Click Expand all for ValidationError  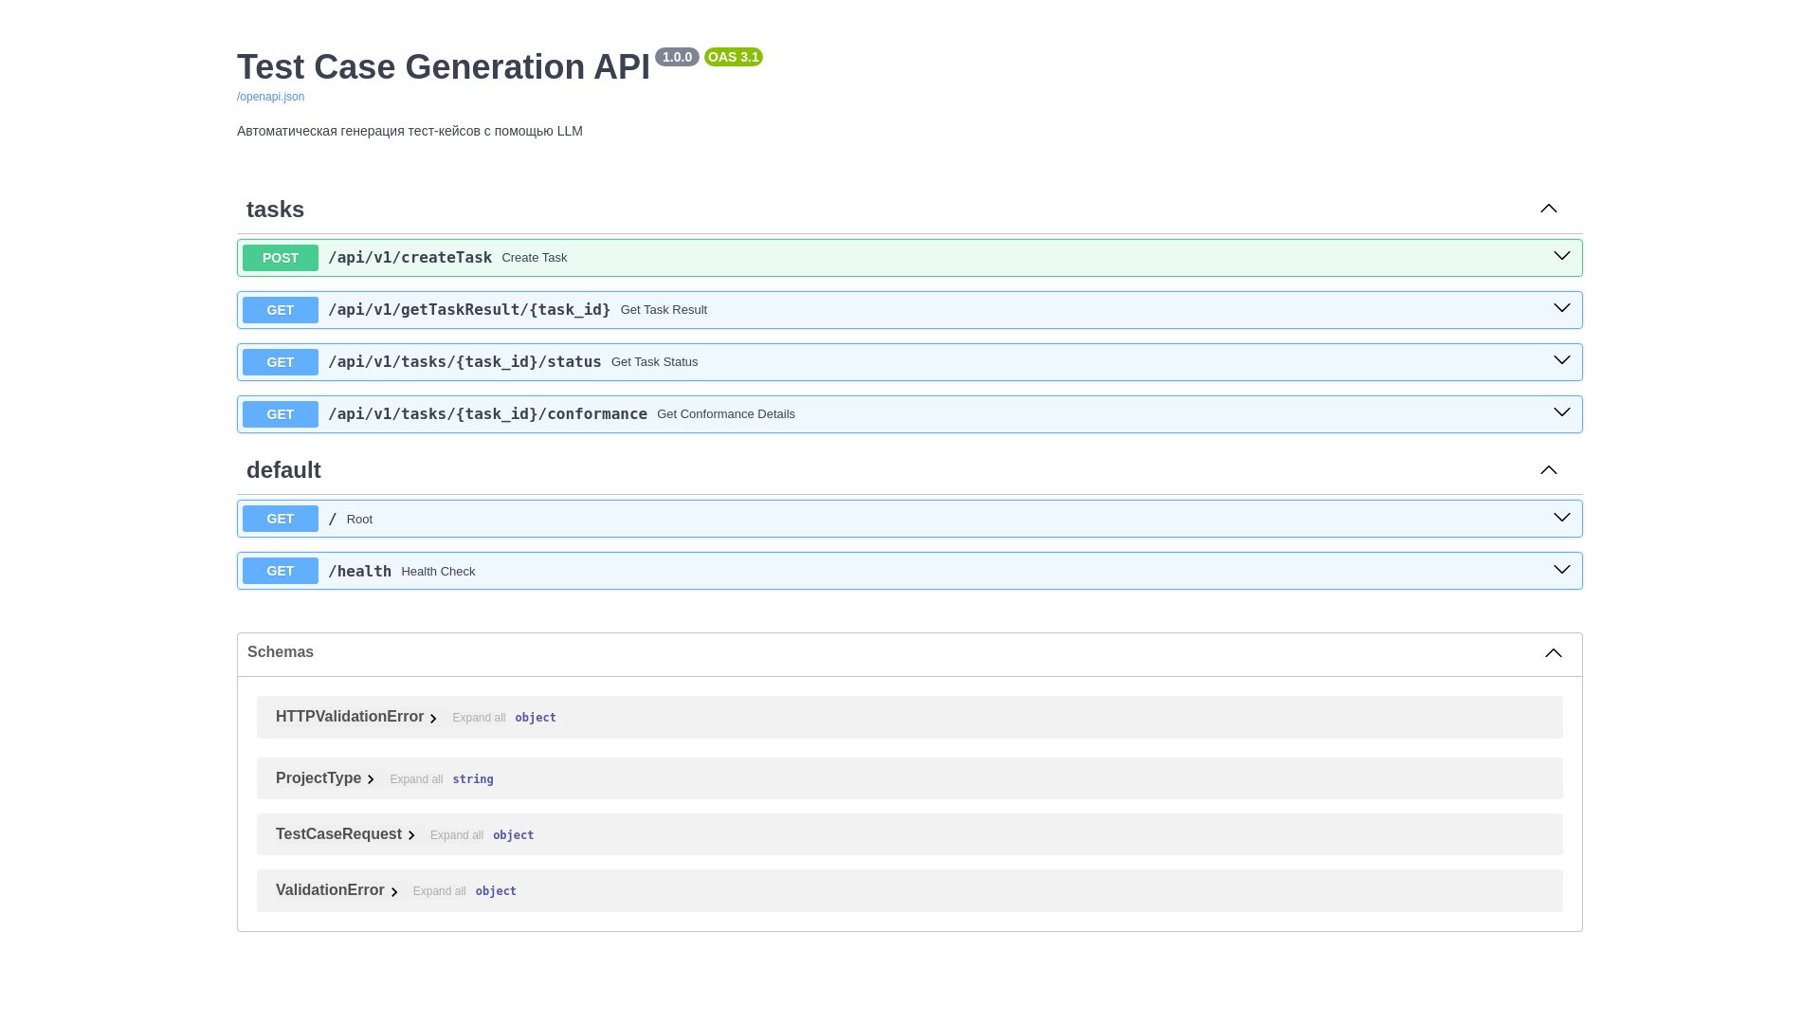(x=439, y=891)
